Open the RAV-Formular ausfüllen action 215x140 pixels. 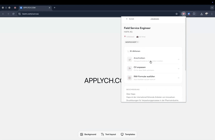click(153, 78)
